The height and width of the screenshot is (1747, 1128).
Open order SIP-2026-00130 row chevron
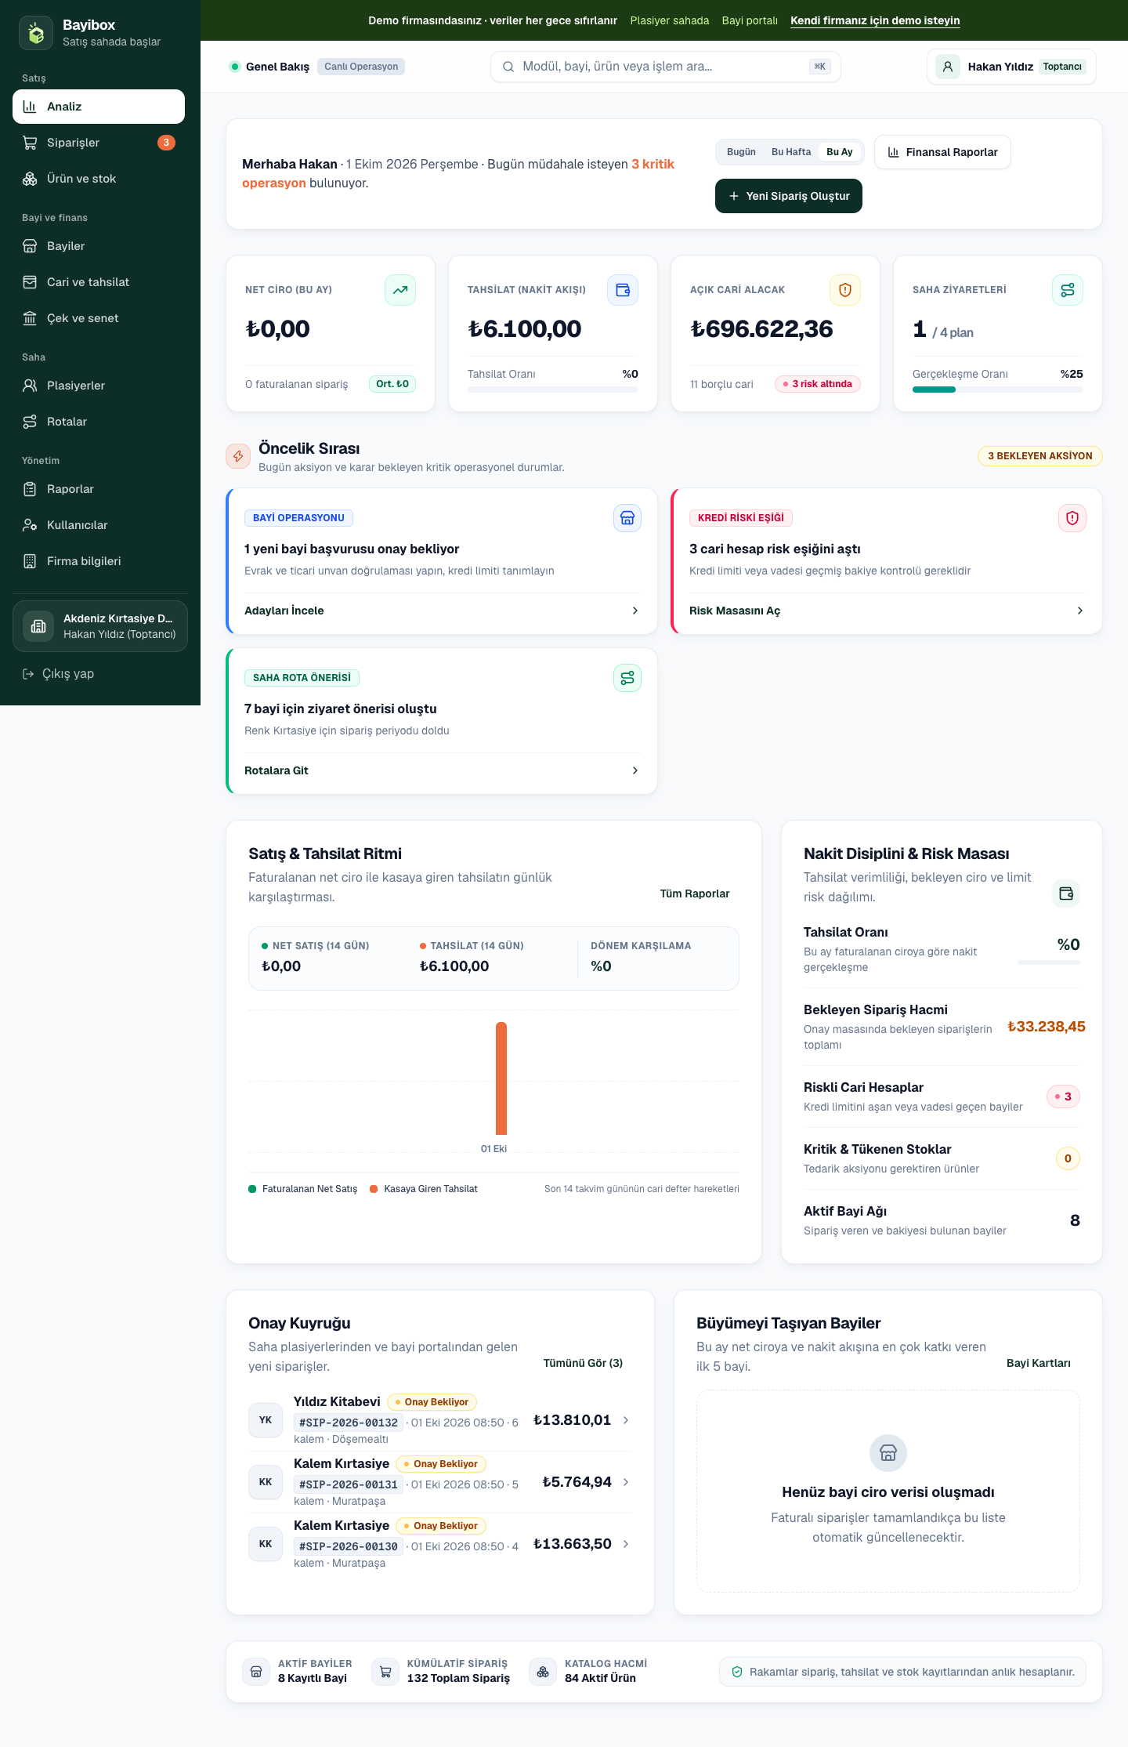(x=626, y=1544)
